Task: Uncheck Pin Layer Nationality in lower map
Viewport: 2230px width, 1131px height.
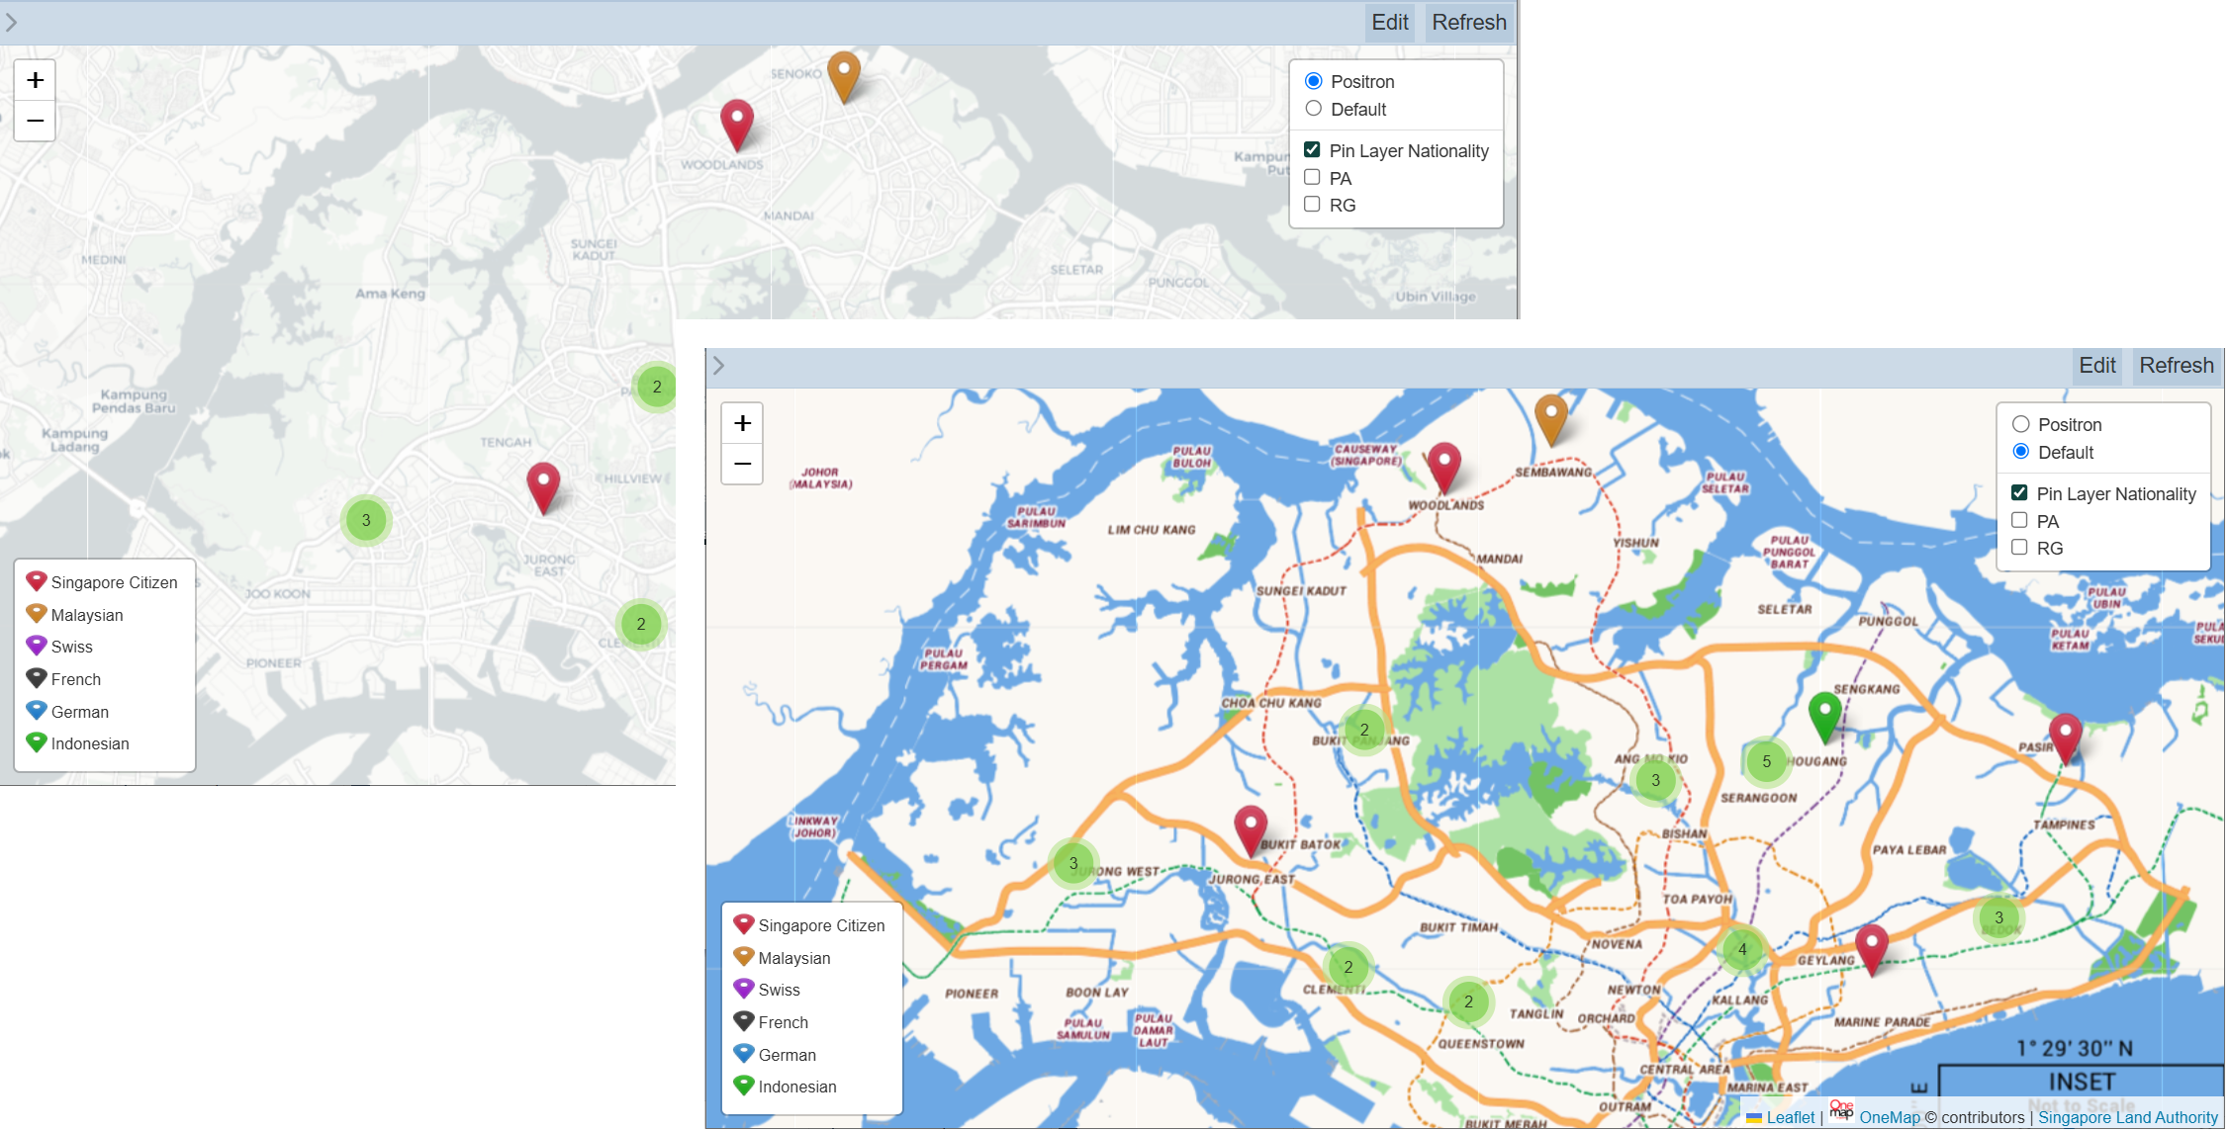Action: tap(2019, 493)
